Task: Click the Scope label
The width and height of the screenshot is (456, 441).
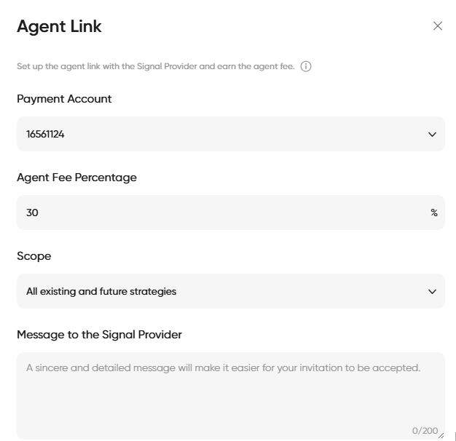Action: 34,256
